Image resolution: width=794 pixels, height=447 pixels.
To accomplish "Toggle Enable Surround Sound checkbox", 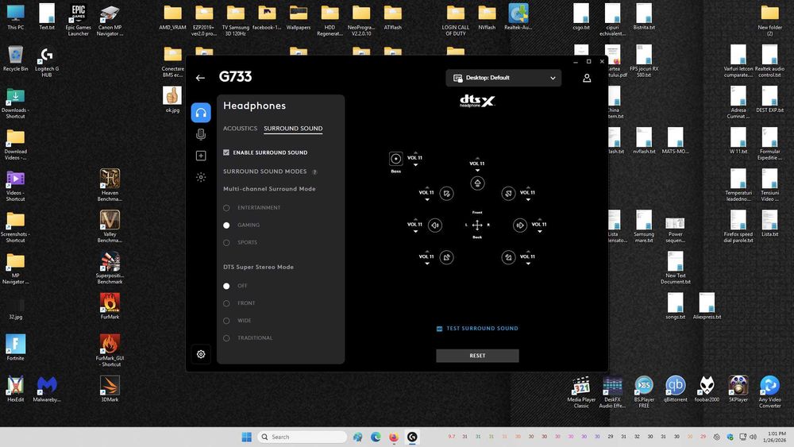I will (x=226, y=152).
